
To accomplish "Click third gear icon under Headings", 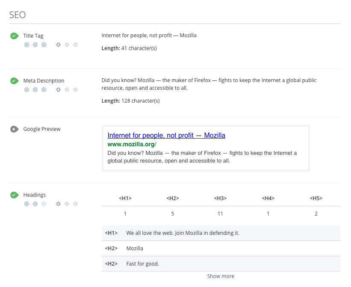I will pos(75,204).
